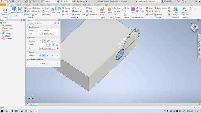Click the ViewCube in the viewport
The height and width of the screenshot is (113, 201).
194,28
